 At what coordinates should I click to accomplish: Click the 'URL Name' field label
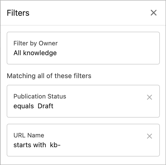coord(29,135)
